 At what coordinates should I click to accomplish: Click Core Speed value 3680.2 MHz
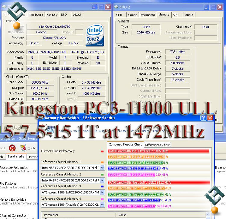40,82
